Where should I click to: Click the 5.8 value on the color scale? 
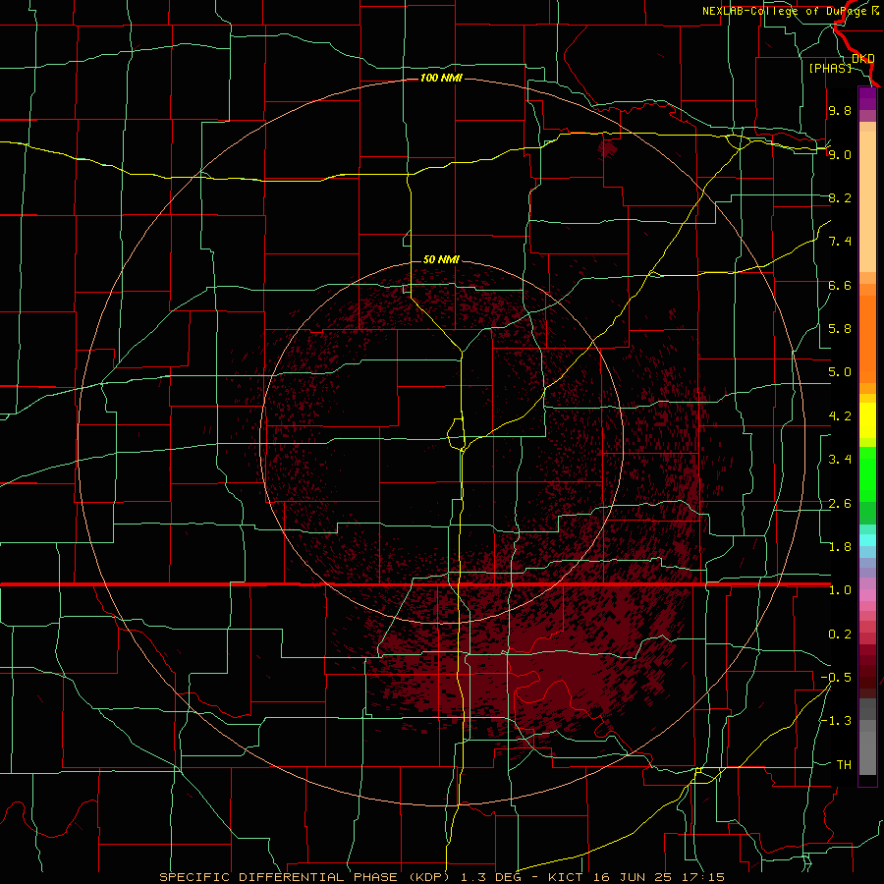tap(840, 329)
